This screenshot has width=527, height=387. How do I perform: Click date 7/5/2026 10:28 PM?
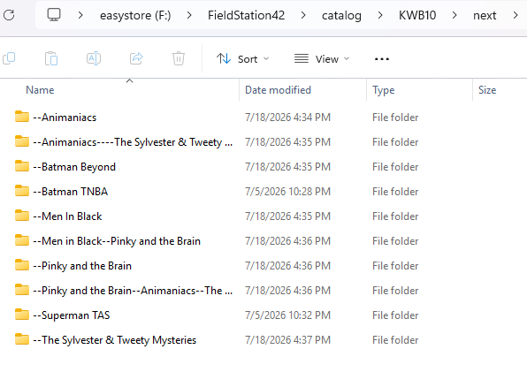click(x=287, y=192)
